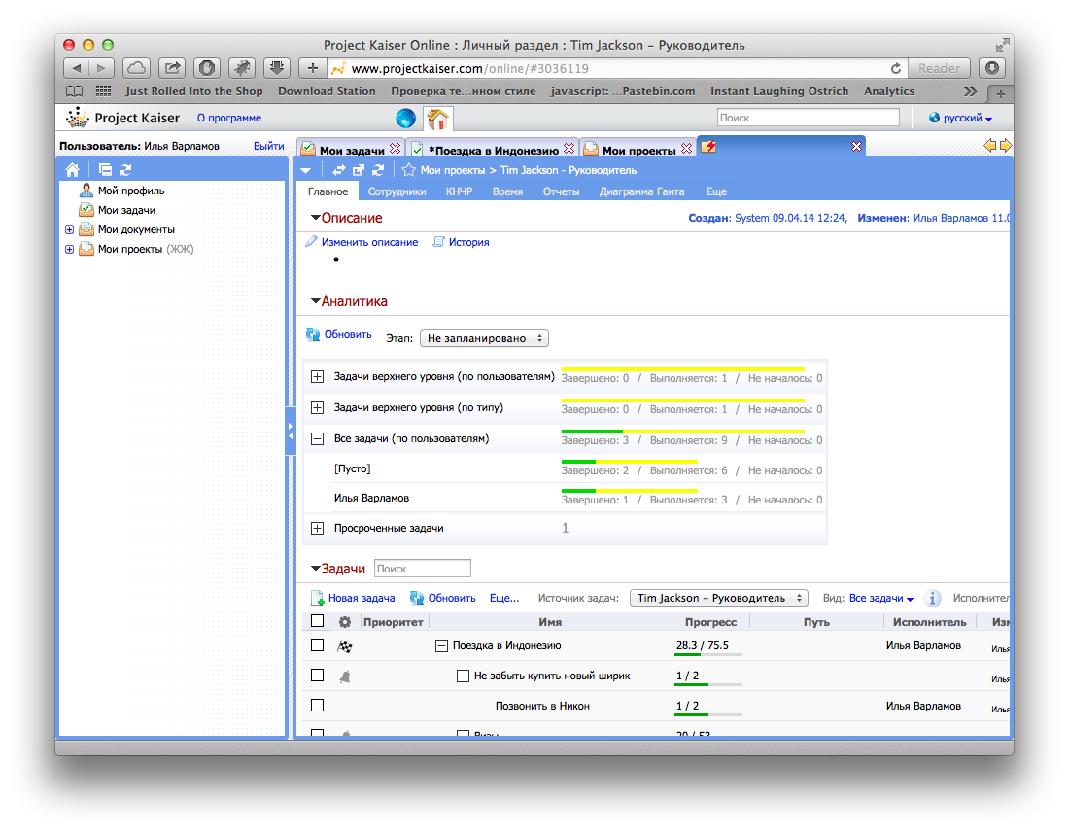Expand Мои проекты in the tree
The height and width of the screenshot is (832, 1069).
[x=70, y=250]
